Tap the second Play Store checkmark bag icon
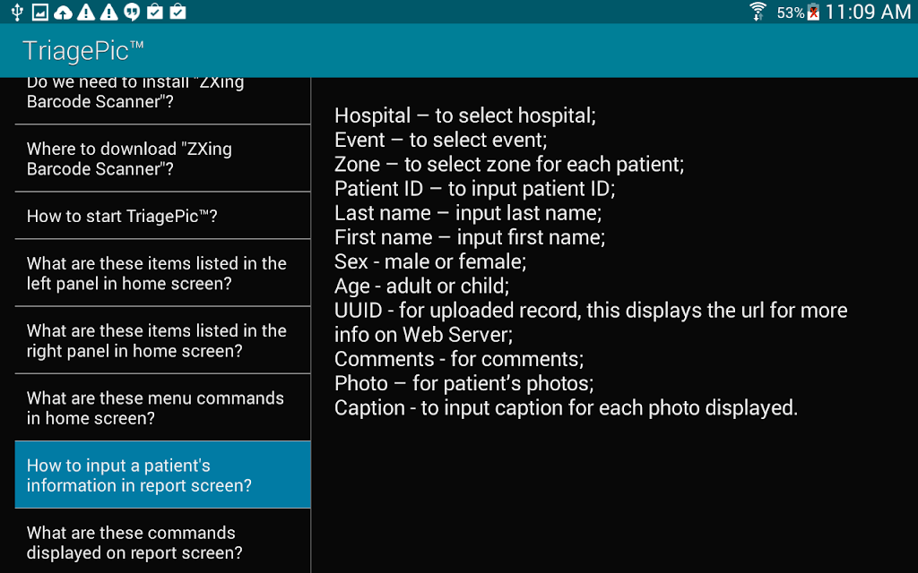 click(x=178, y=11)
